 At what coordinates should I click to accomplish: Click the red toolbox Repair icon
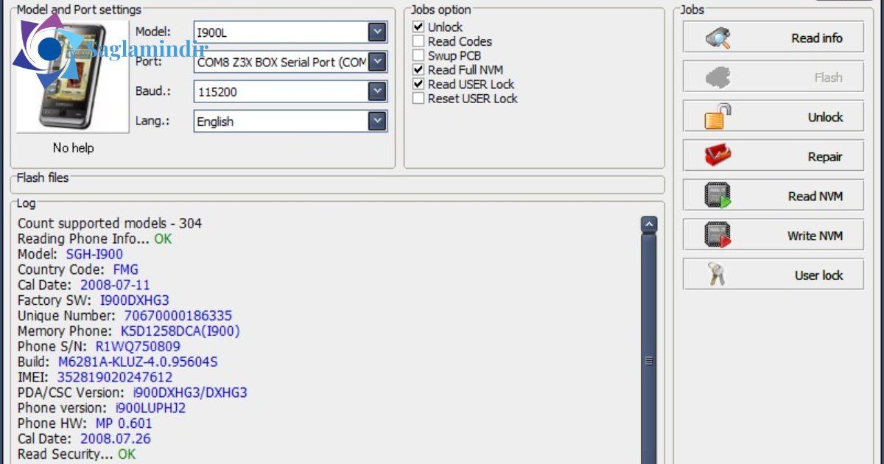(718, 156)
